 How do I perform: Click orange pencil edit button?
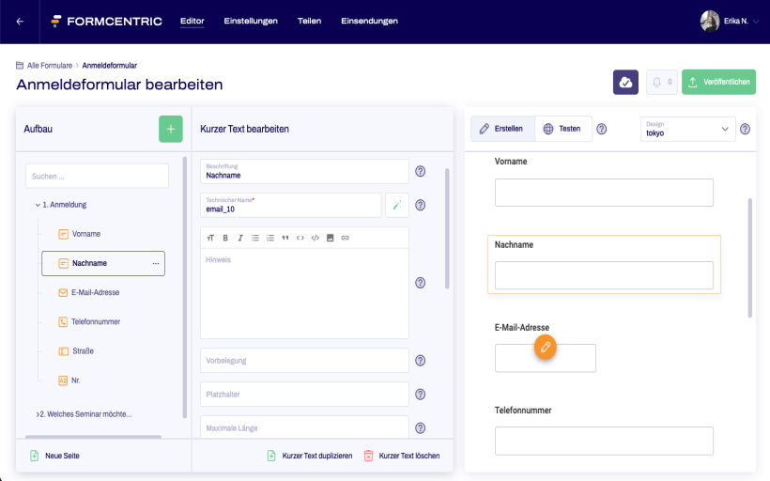(x=545, y=347)
